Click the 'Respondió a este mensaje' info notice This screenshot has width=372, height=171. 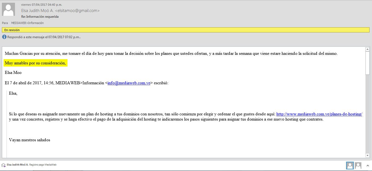point(44,37)
